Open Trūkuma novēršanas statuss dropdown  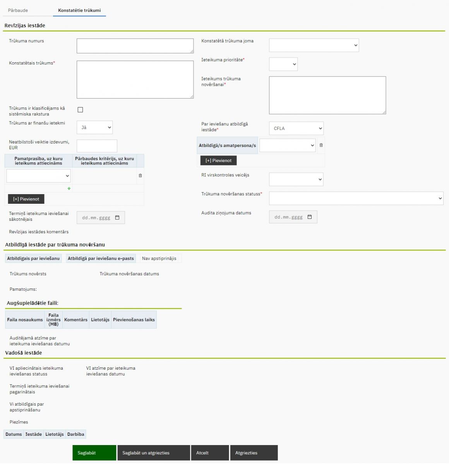click(x=356, y=198)
